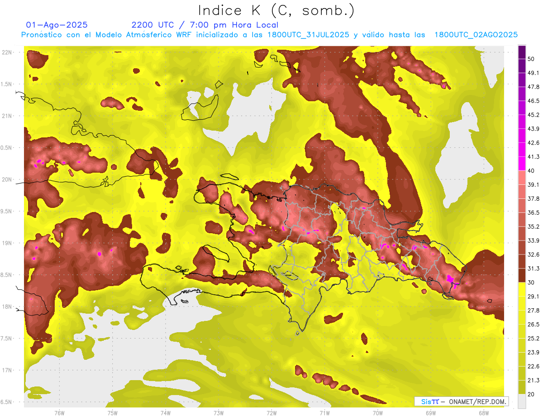Click colorbar label '39.1'
Viewport: 543px width, 419px height.
[533, 185]
